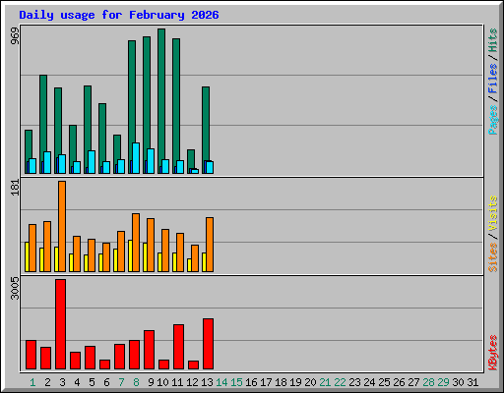Screen dimensions: 504x393
Task: Click day 20 on the date axis
Action: point(310,382)
